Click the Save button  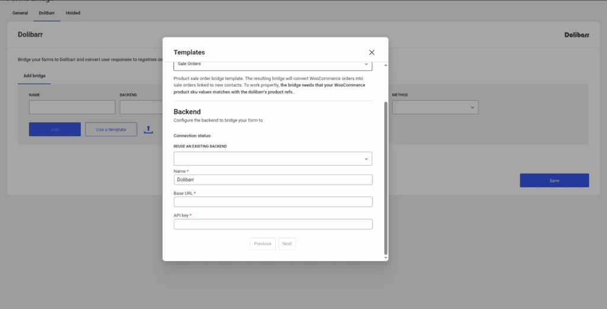click(554, 181)
